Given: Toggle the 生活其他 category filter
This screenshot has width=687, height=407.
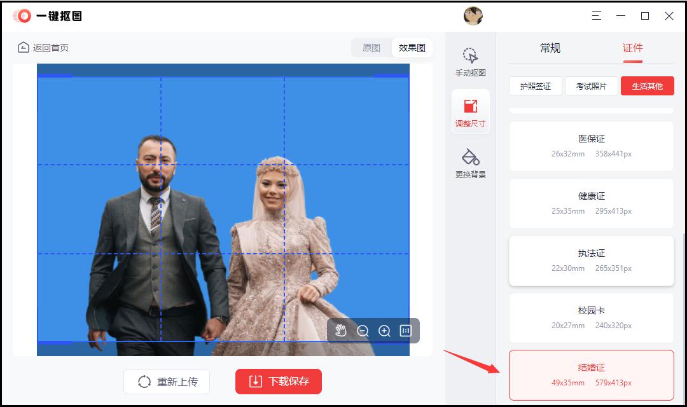Looking at the screenshot, I should click(x=647, y=85).
